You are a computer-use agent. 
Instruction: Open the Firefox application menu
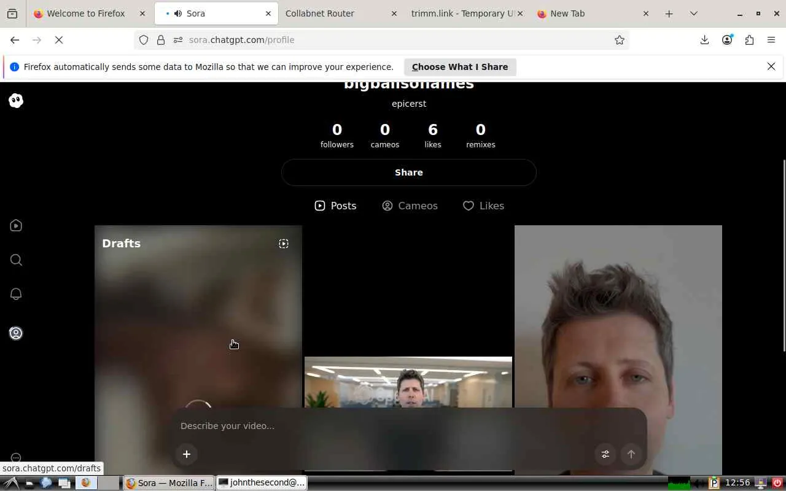(x=771, y=40)
